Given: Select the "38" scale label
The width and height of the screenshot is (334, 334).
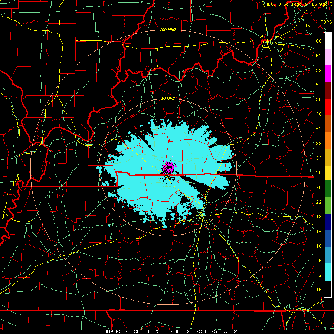Looking at the screenshot, I should (319, 143).
